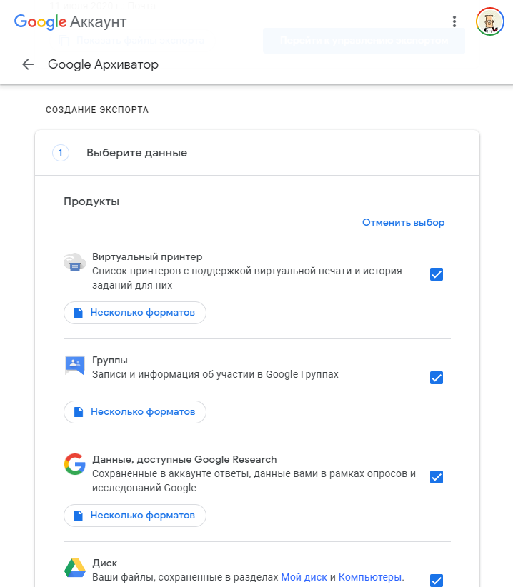This screenshot has height=587, width=513.
Task: Click the Диск title text
Action: pyautogui.click(x=105, y=563)
